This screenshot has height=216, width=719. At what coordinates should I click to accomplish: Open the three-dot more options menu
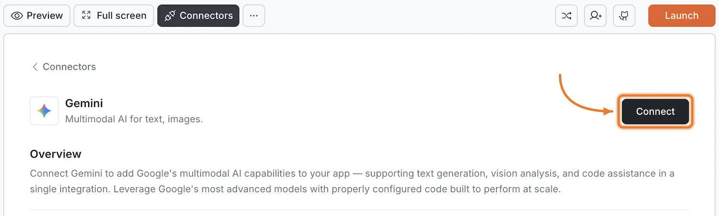pyautogui.click(x=254, y=16)
